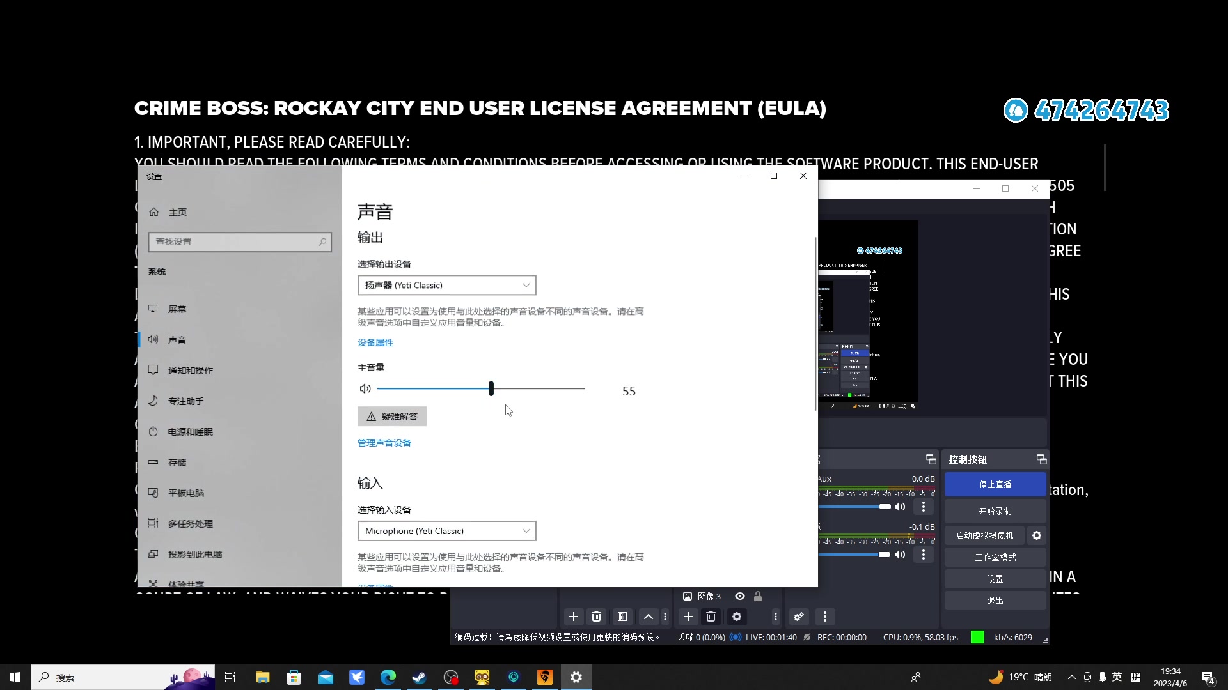Viewport: 1228px width, 690px height.
Task: Open Task View from the taskbar
Action: point(230,677)
